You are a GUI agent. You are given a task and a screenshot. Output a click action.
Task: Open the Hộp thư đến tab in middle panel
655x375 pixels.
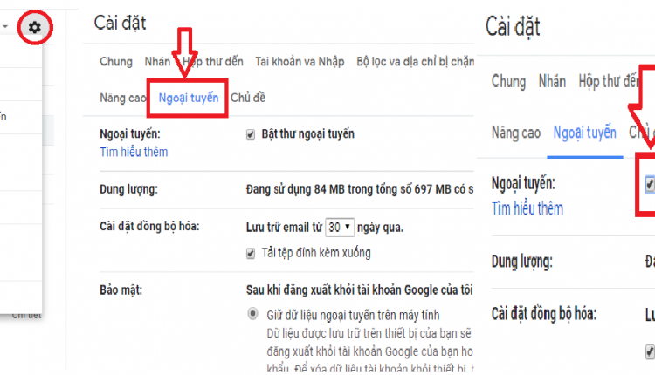coord(212,62)
